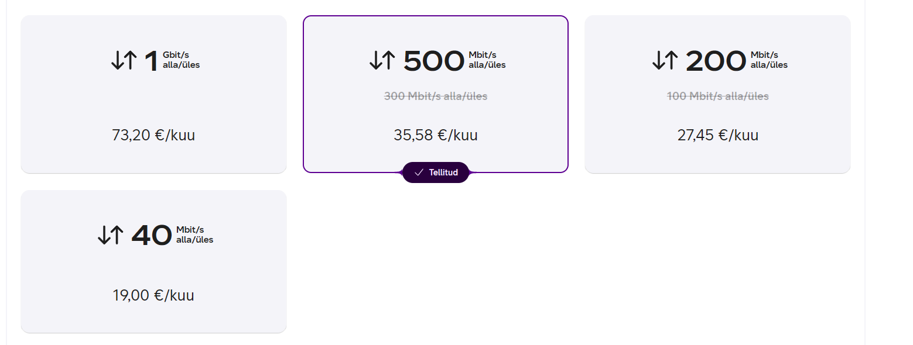Click the large 500 speed number
This screenshot has width=913, height=345.
434,61
